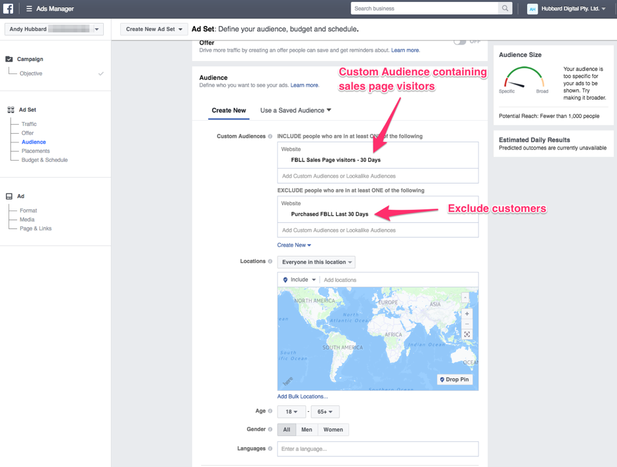Click the Drop Pin button
Image resolution: width=617 pixels, height=467 pixels.
click(454, 379)
